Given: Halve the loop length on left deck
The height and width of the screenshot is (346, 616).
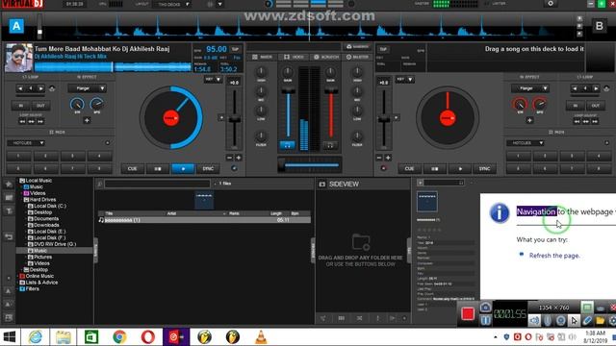Looking at the screenshot, I should point(20,88).
